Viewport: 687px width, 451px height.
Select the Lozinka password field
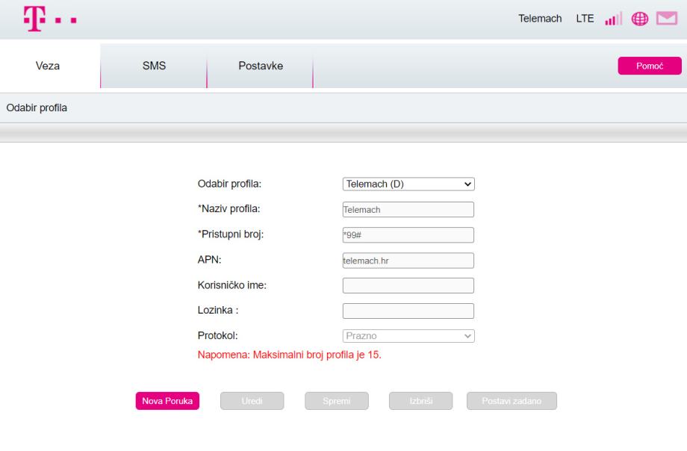408,311
